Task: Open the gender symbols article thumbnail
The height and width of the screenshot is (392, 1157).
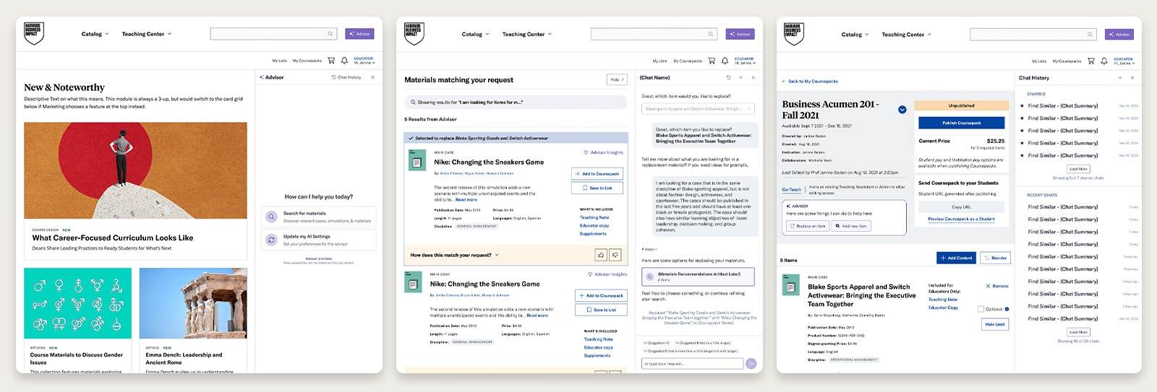Action: coord(78,303)
